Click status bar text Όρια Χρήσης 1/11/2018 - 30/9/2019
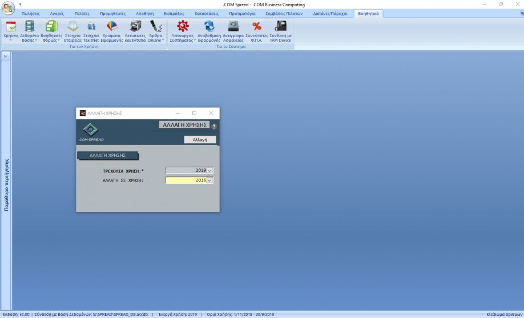524x318 pixels. (240, 315)
